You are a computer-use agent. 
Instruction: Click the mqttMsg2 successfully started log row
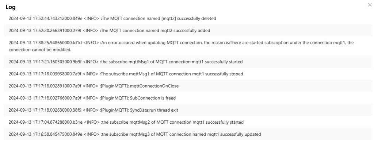(188, 122)
